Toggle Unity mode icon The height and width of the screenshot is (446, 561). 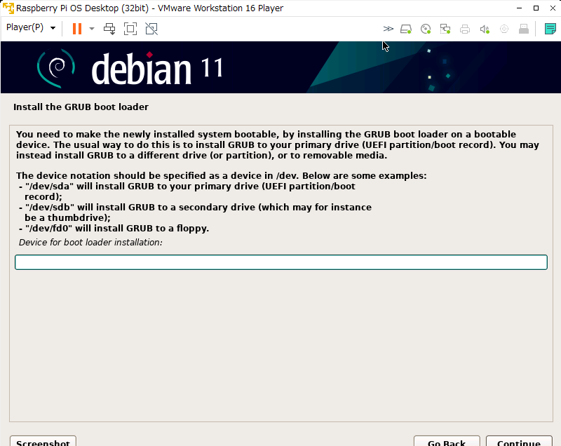pos(151,29)
